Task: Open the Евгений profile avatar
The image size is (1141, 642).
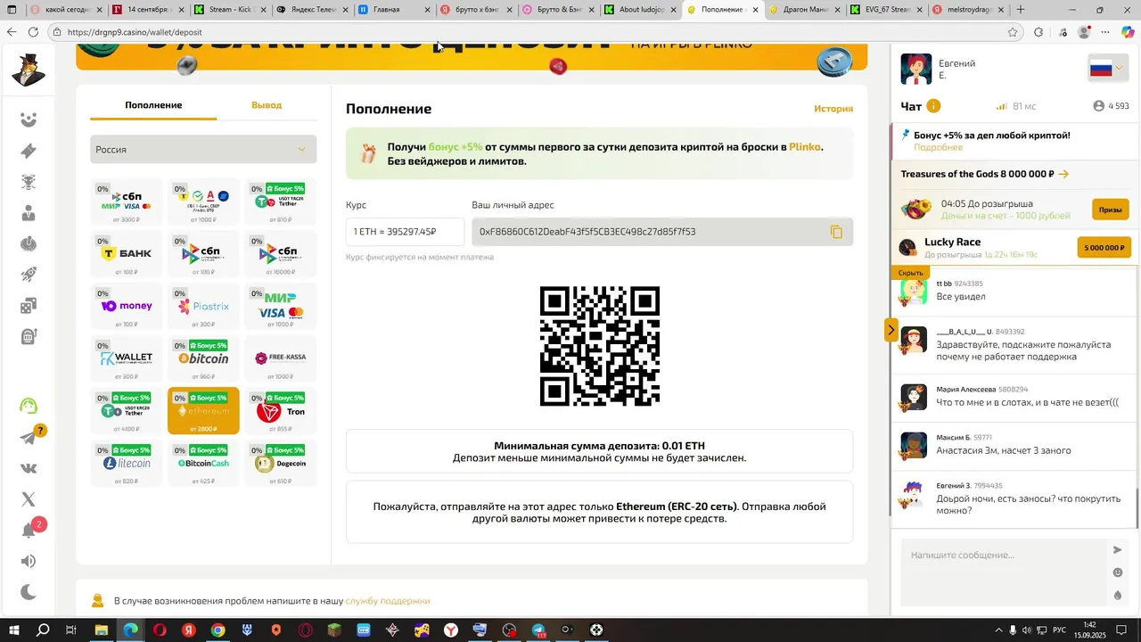Action: coord(916,69)
